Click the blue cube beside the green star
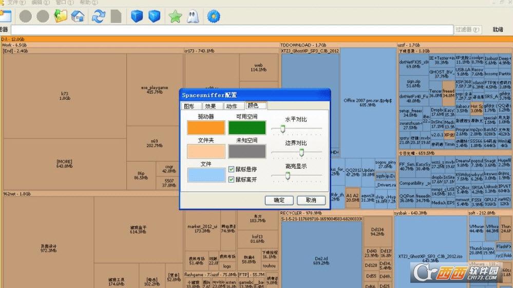 [x=154, y=16]
